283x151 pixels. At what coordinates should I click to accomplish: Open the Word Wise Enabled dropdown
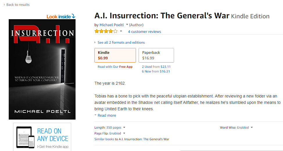[252, 127]
